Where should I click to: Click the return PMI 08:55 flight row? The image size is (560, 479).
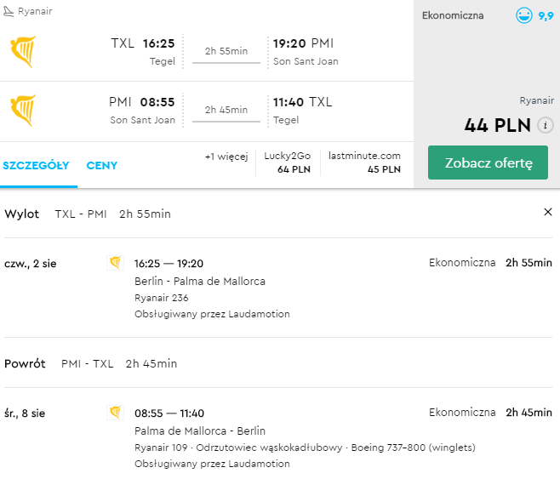(x=207, y=111)
